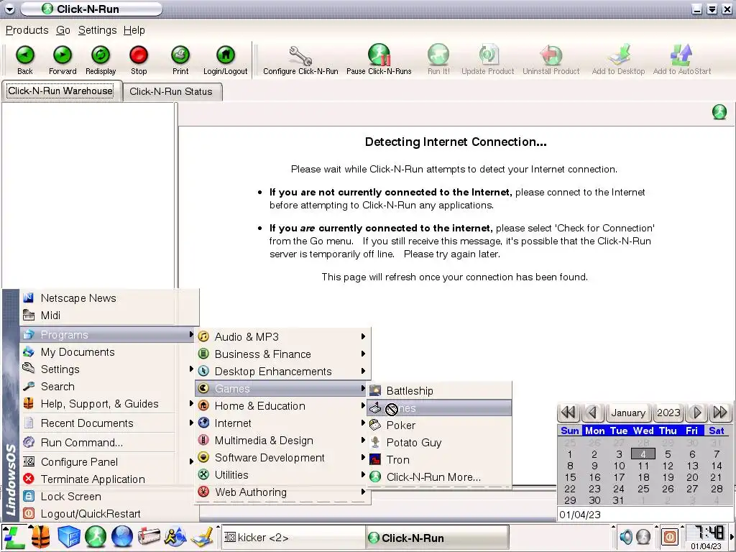Click the Run It! toolbar icon

438,55
